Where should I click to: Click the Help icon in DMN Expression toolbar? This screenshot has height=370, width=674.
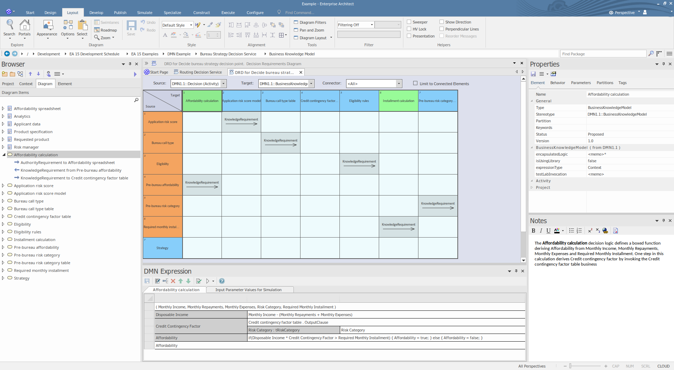(x=222, y=281)
